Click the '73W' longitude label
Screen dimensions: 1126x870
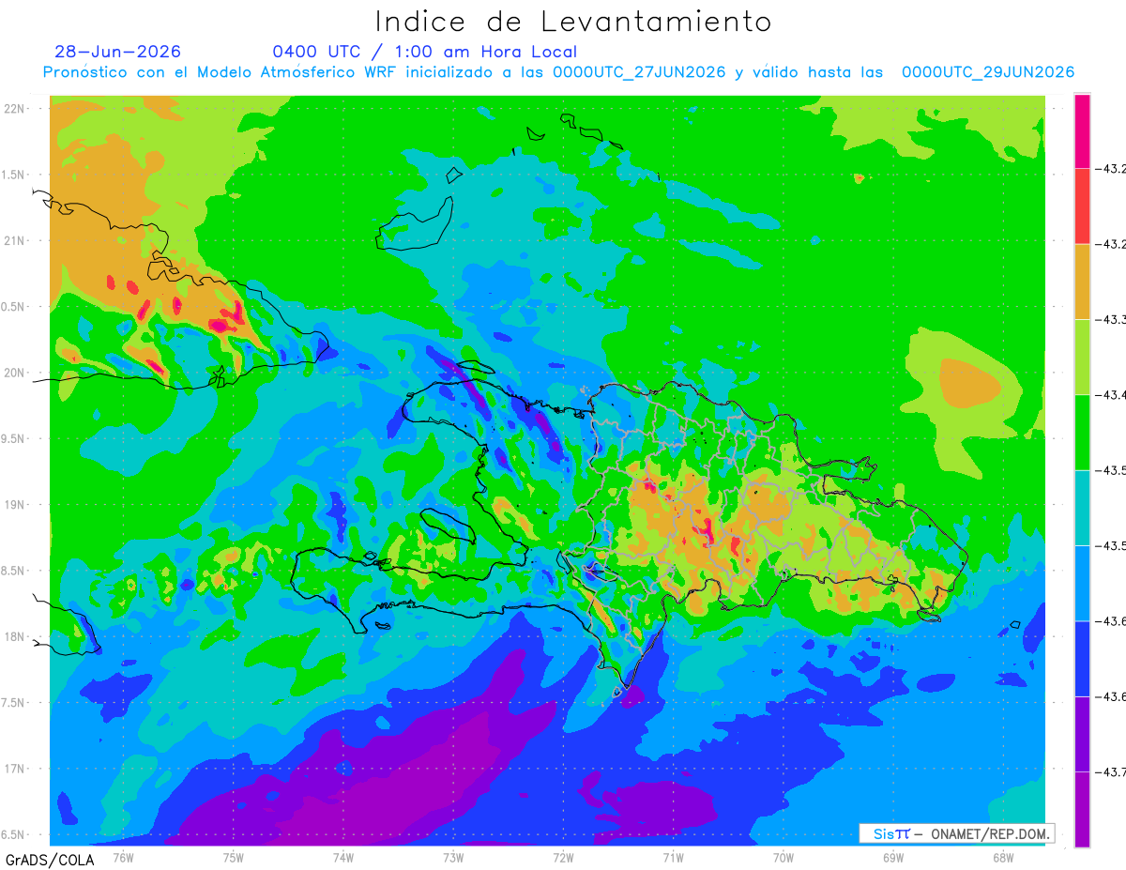coord(453,857)
